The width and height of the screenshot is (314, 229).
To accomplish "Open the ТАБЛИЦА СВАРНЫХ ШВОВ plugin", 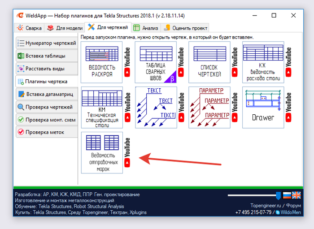I will click(156, 62).
